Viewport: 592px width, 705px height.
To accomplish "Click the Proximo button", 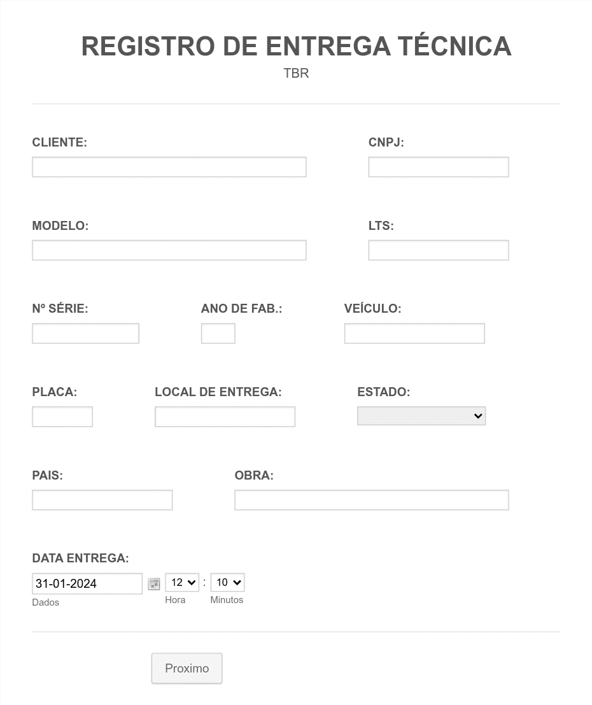I will (187, 668).
